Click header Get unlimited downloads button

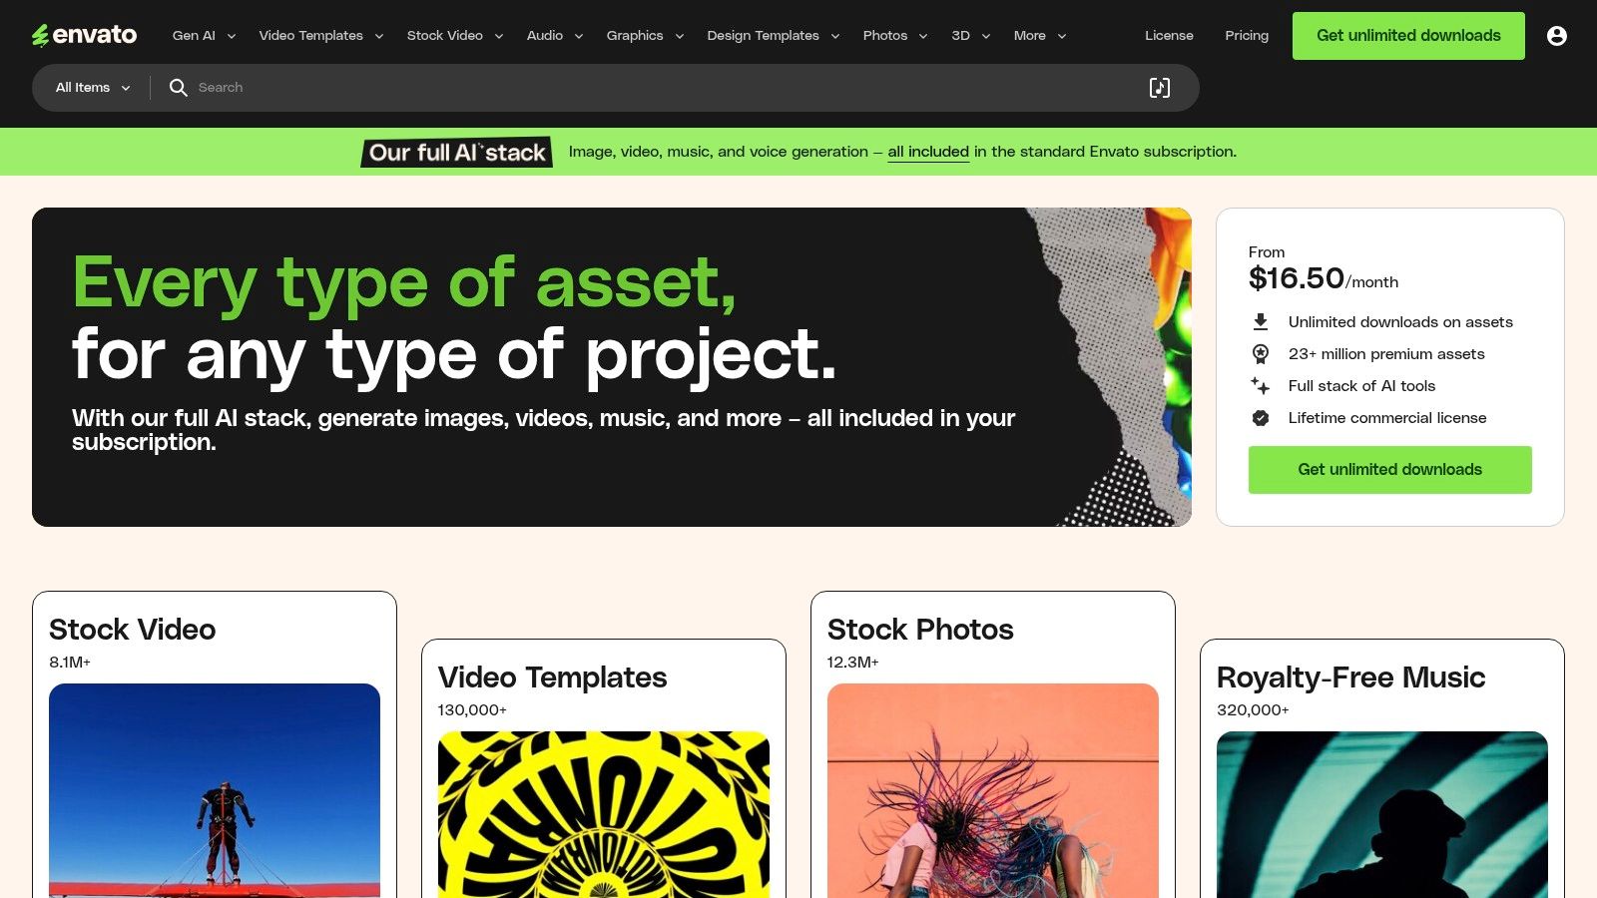(x=1408, y=36)
